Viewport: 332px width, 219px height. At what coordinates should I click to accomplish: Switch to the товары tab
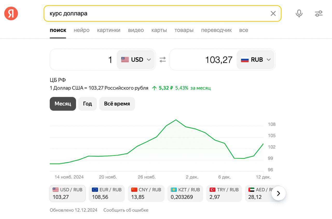click(184, 30)
